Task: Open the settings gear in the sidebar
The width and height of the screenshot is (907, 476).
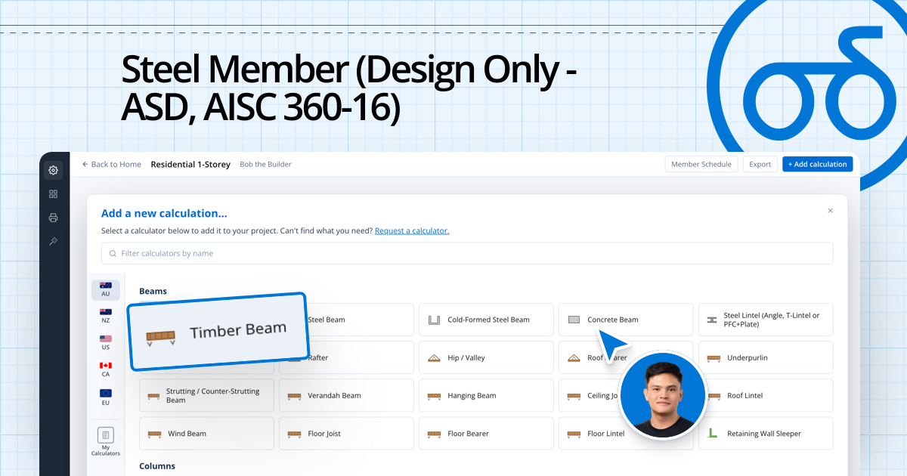Action: click(x=53, y=170)
